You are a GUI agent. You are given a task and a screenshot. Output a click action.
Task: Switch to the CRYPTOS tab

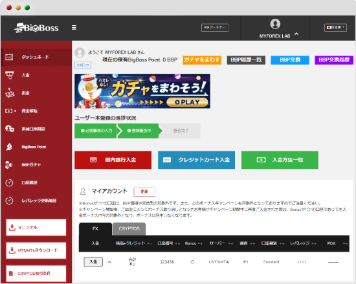click(129, 229)
